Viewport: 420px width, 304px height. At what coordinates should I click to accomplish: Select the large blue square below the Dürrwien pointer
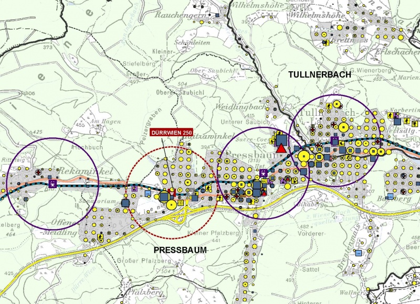click(164, 196)
